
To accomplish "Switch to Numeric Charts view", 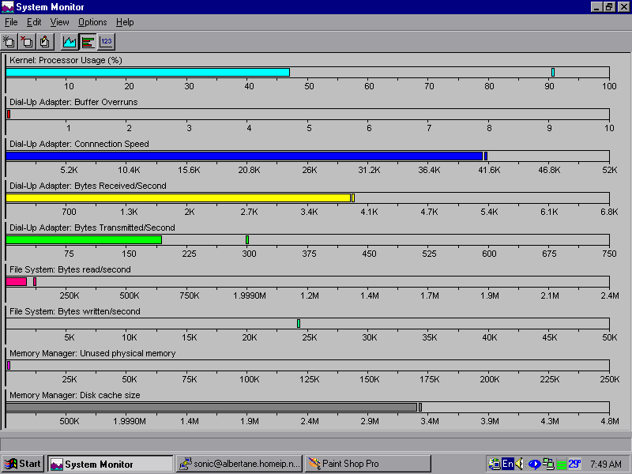I will click(107, 42).
